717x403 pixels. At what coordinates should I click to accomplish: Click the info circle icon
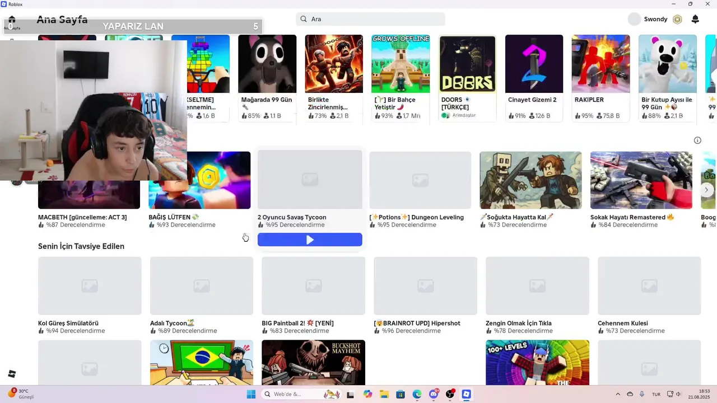pyautogui.click(x=697, y=140)
